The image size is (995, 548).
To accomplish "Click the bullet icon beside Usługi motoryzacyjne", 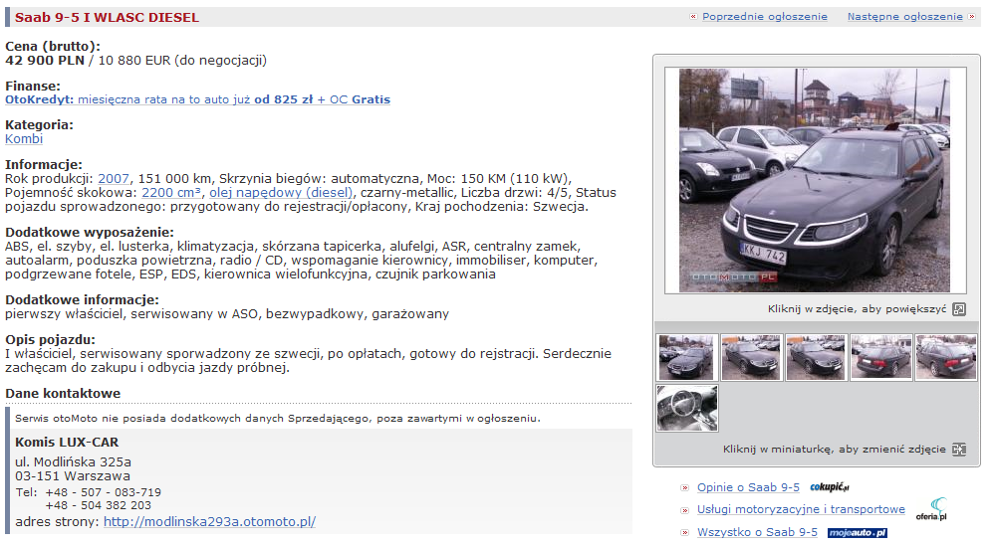I will coord(684,510).
